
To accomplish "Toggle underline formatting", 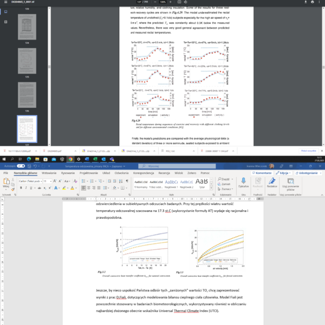I will tap(30, 188).
